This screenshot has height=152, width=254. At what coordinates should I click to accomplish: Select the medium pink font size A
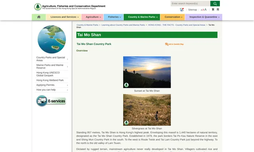click(x=203, y=10)
